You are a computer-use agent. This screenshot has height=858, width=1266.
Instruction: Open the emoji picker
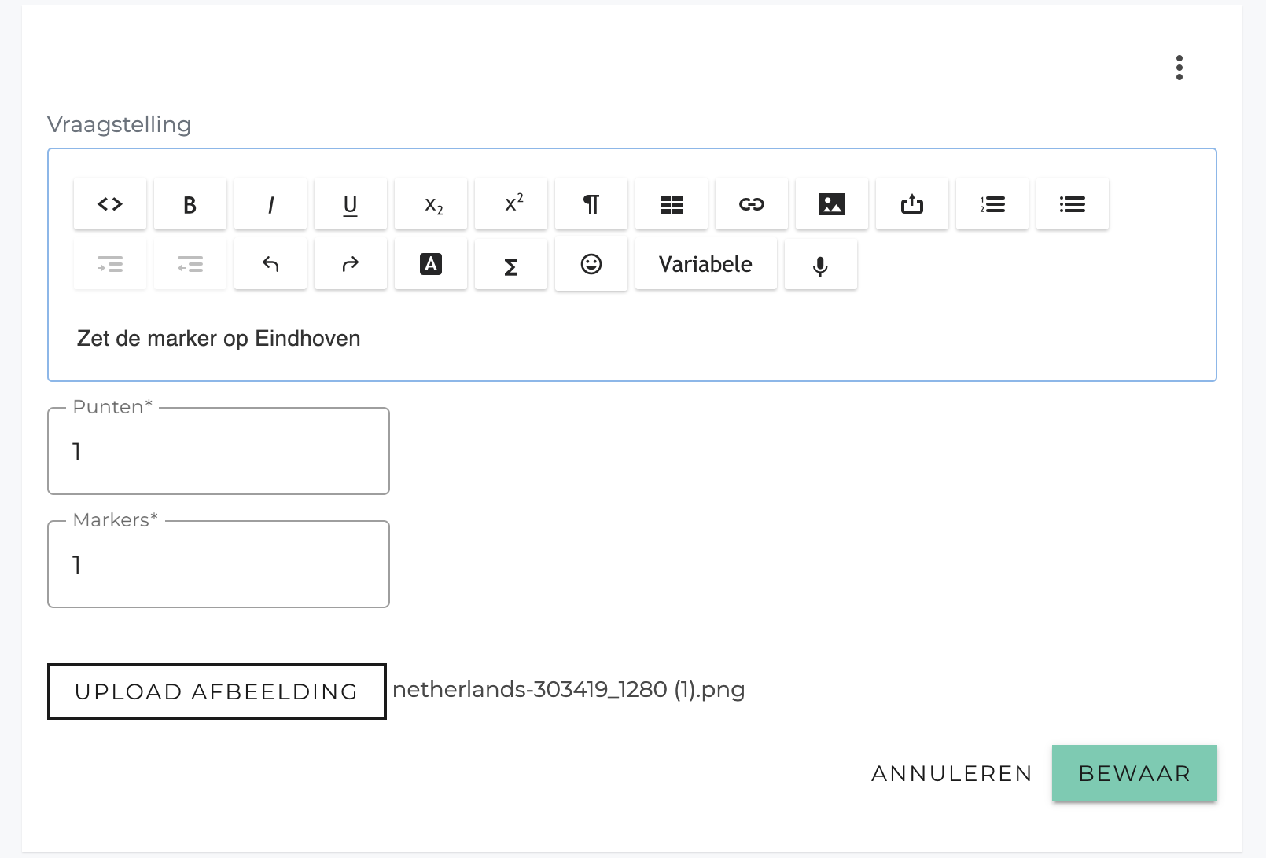[591, 264]
